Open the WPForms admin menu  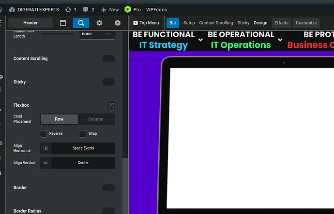tap(156, 10)
